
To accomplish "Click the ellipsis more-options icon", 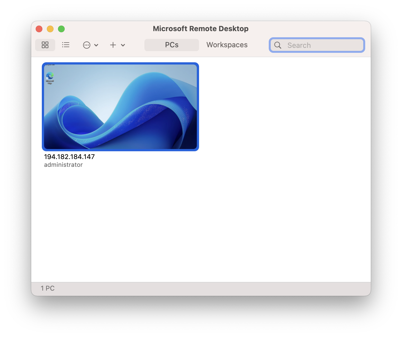I will (87, 45).
